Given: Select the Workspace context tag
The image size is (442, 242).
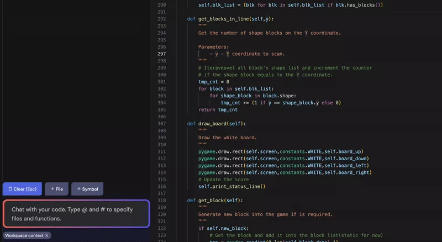Looking at the screenshot, I should click(x=27, y=235).
